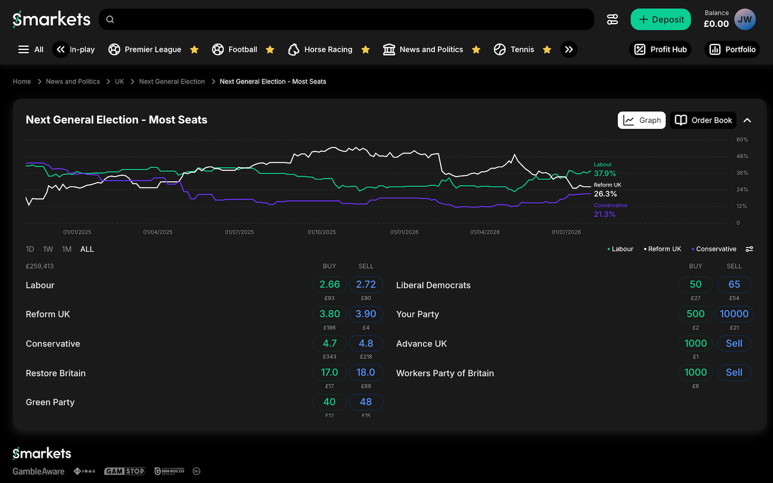Open the All hamburger menu
The width and height of the screenshot is (773, 483).
(31, 49)
